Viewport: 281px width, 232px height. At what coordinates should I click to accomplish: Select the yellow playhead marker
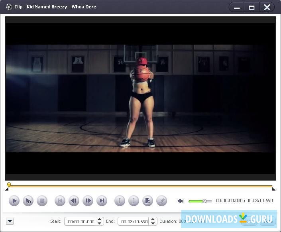coord(9,185)
